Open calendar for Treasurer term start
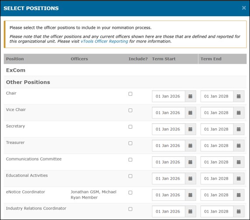 point(190,146)
